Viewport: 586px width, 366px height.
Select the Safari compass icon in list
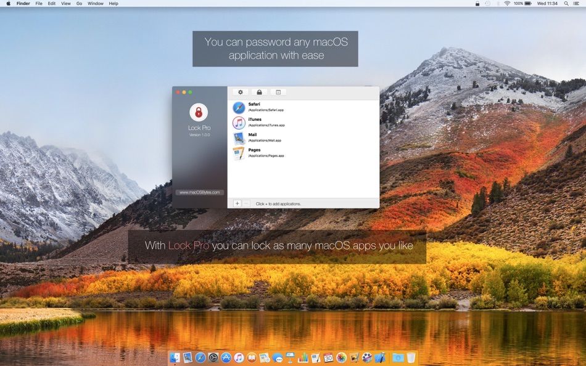click(239, 108)
